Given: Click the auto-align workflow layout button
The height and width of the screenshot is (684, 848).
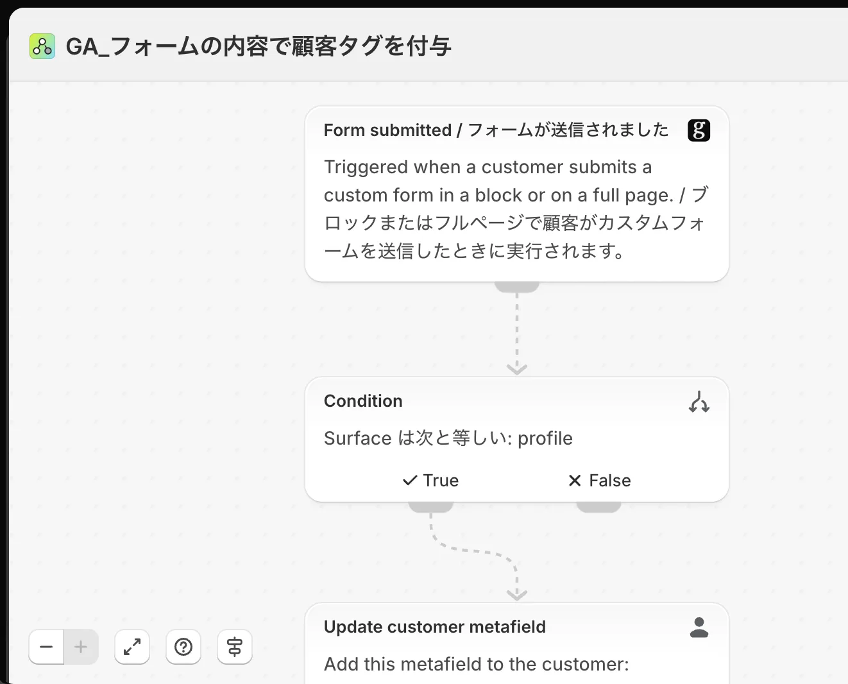Looking at the screenshot, I should tap(235, 647).
